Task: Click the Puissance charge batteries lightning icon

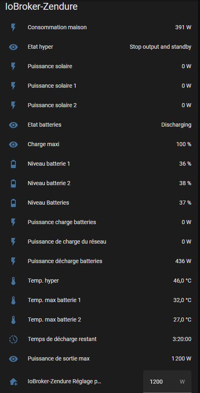Action: point(13,222)
